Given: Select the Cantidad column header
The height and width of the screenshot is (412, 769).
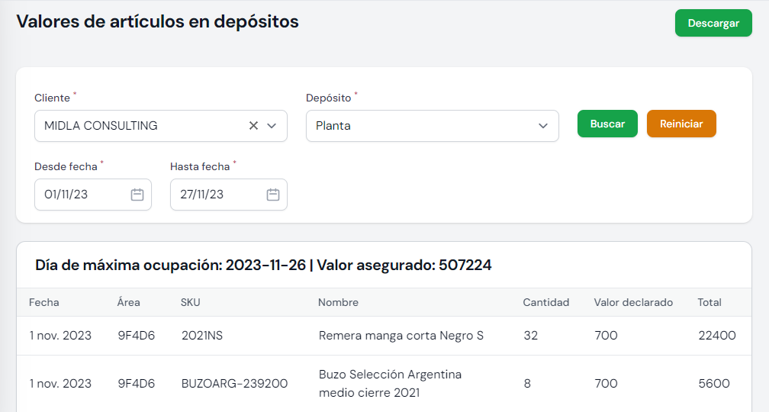Looking at the screenshot, I should coord(545,302).
